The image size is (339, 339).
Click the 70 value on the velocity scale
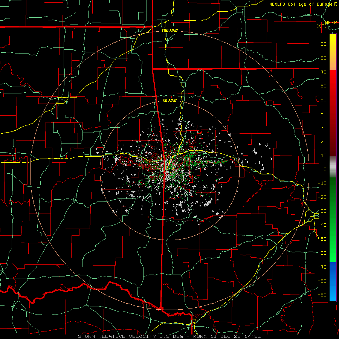point(324,72)
